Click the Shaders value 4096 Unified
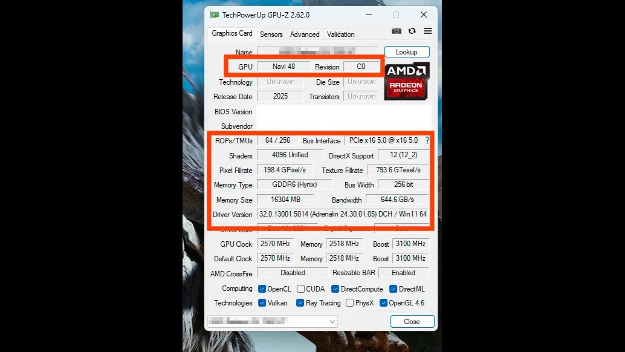 pyautogui.click(x=290, y=155)
